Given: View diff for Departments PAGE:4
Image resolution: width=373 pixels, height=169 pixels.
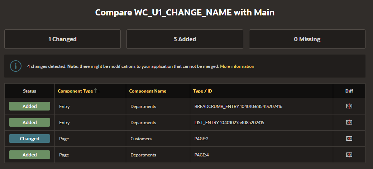Looking at the screenshot, I should tap(349, 155).
